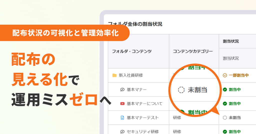This screenshot has width=256, height=134.
Task: Click the yellow folder icon beside 新入社員研修
Action: (114, 75)
